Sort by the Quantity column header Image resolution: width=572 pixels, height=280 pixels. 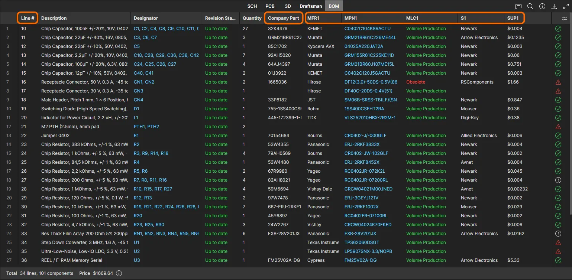pos(252,18)
